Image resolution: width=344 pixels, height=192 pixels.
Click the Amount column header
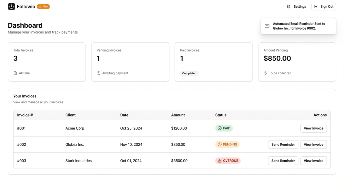click(178, 115)
